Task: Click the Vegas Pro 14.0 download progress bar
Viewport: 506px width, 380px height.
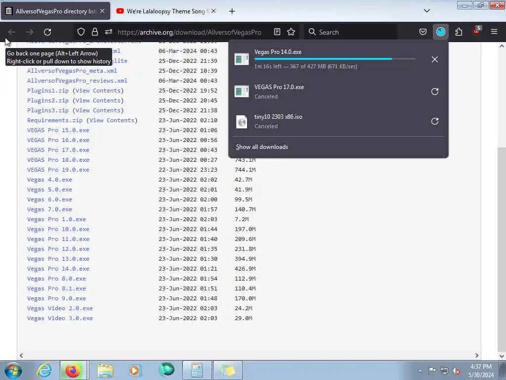Action: (x=335, y=59)
